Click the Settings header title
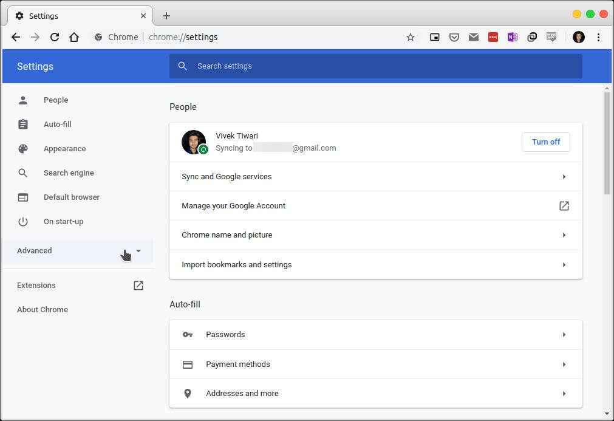The image size is (614, 421). (35, 67)
